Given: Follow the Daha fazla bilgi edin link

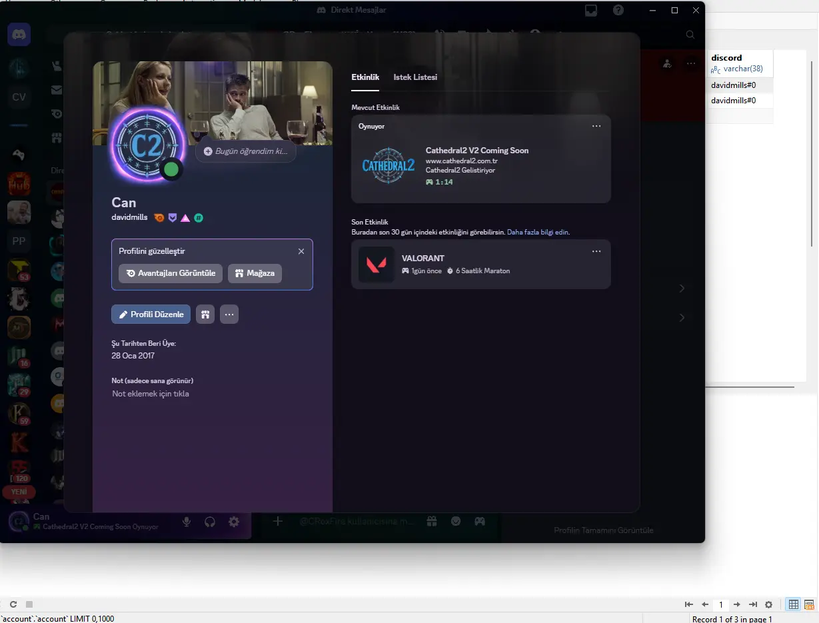Looking at the screenshot, I should coord(538,233).
